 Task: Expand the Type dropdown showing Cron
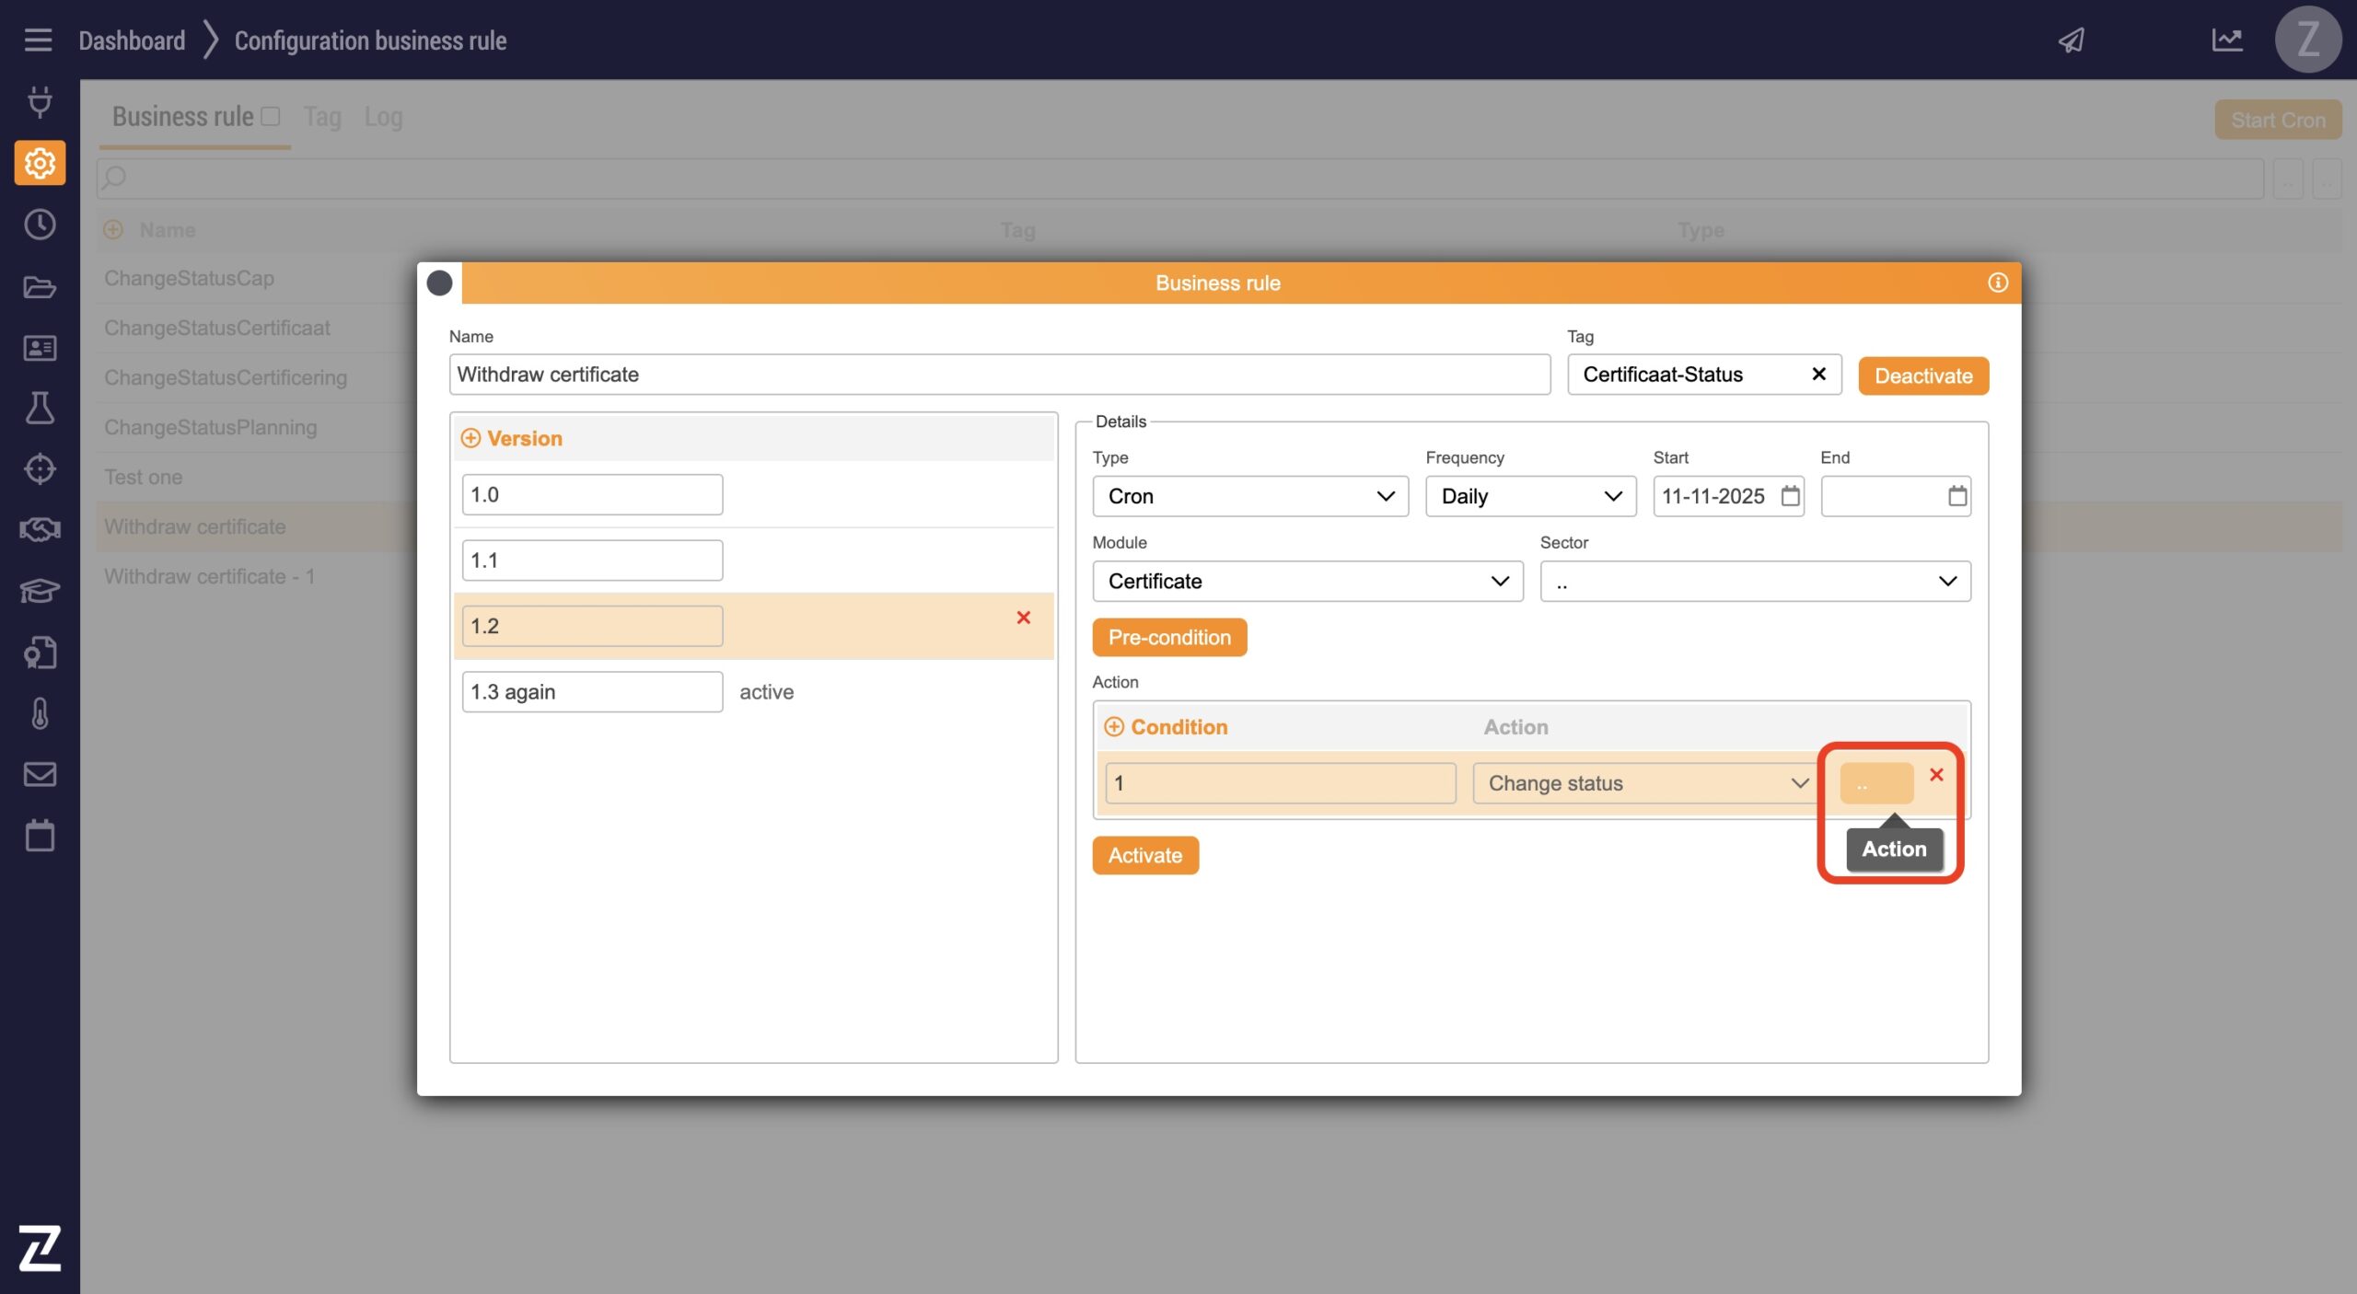pyautogui.click(x=1249, y=496)
